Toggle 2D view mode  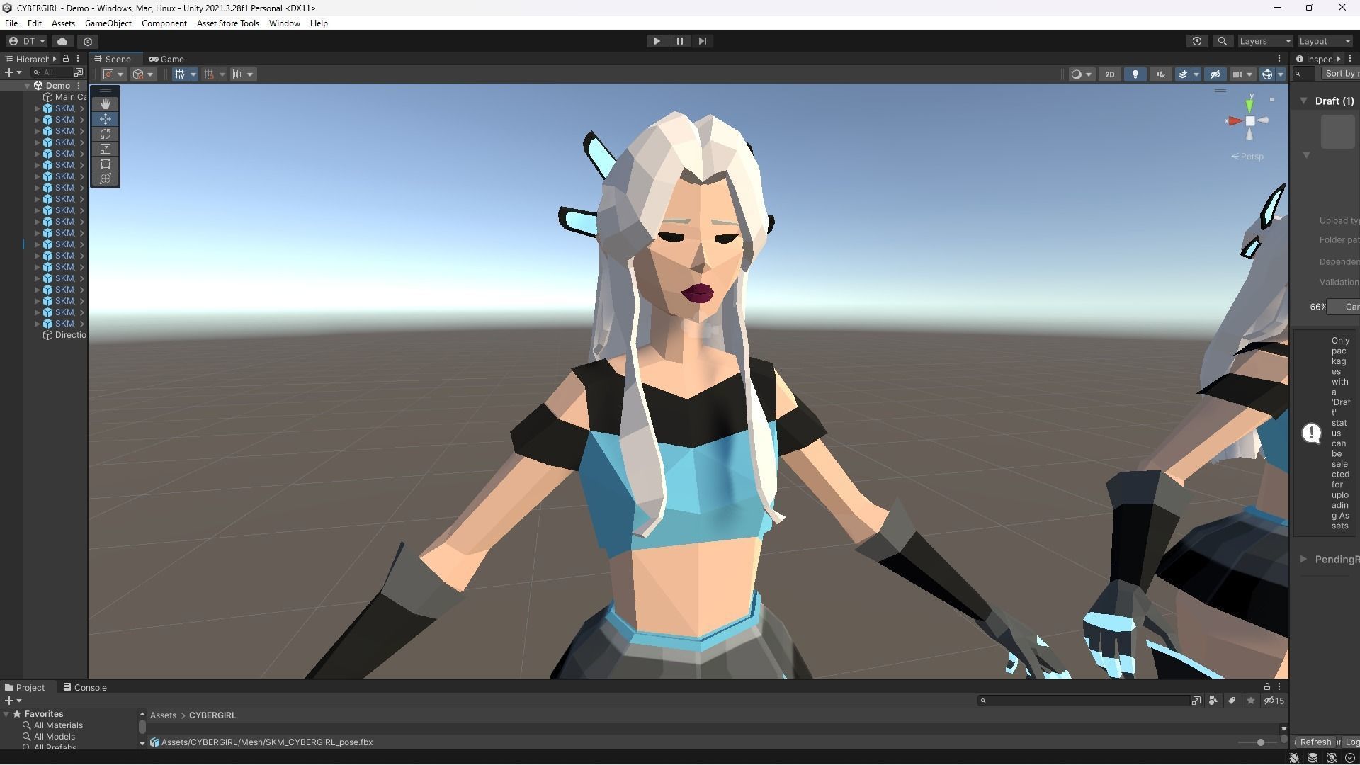[1110, 74]
